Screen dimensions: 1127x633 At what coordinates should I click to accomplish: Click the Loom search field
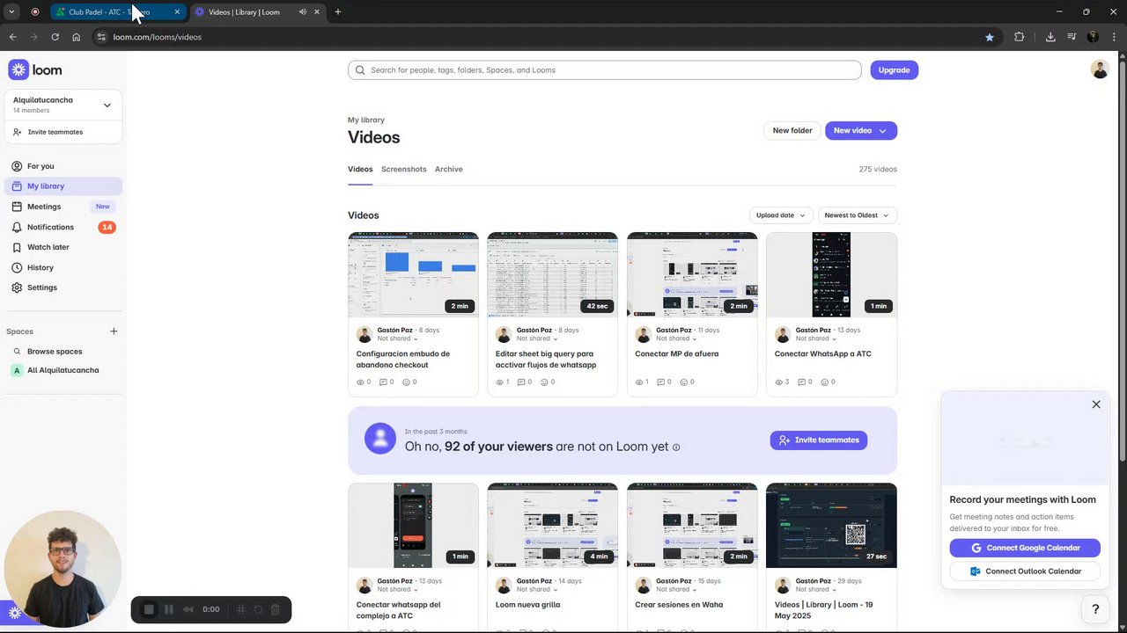pos(604,70)
